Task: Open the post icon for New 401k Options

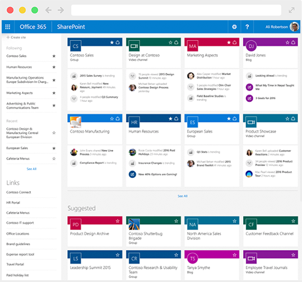Action: pyautogui.click(x=132, y=174)
